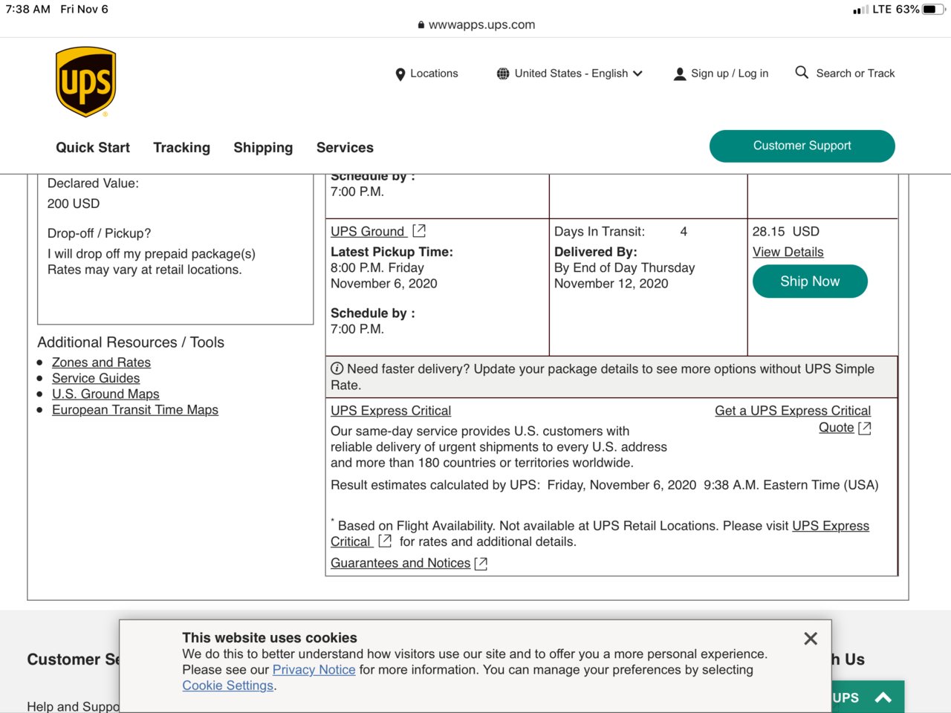Open the UPS Express Critical heading link
951x713 pixels.
(x=391, y=411)
